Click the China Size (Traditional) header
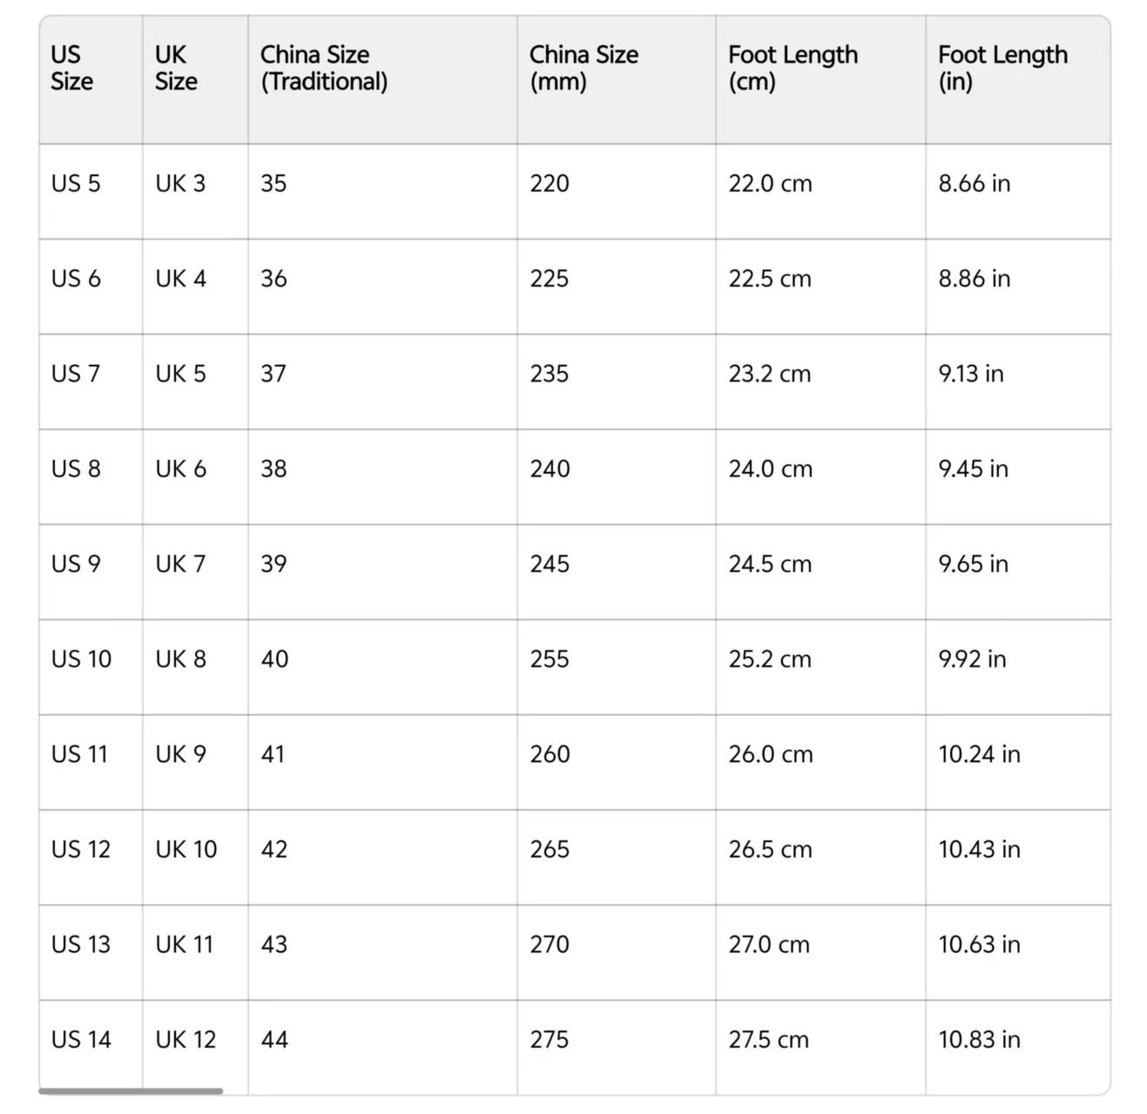1147x1114 pixels. tap(324, 68)
